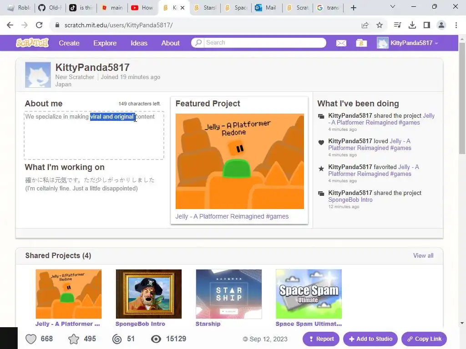Click the love heart icon showing 668

pyautogui.click(x=30, y=339)
